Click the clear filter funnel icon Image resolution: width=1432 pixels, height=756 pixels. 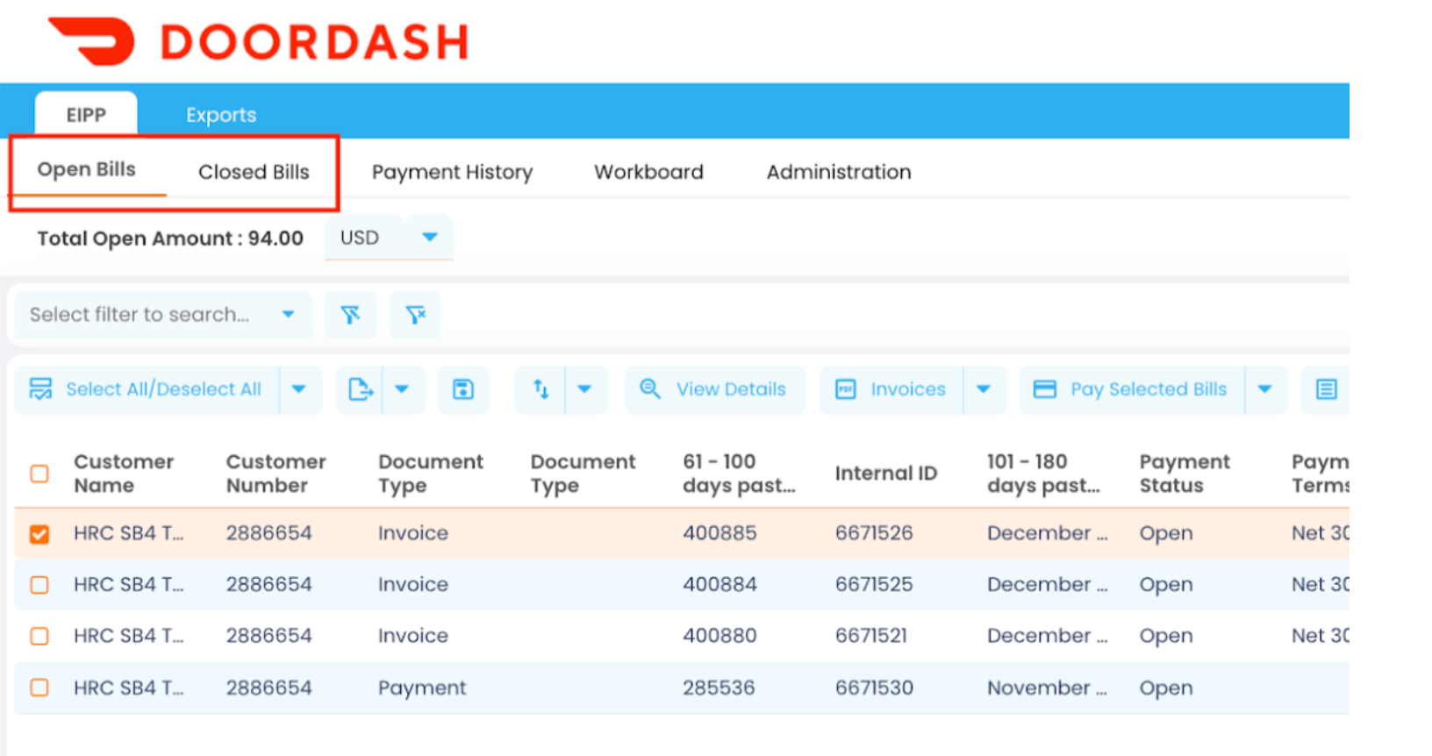[415, 315]
